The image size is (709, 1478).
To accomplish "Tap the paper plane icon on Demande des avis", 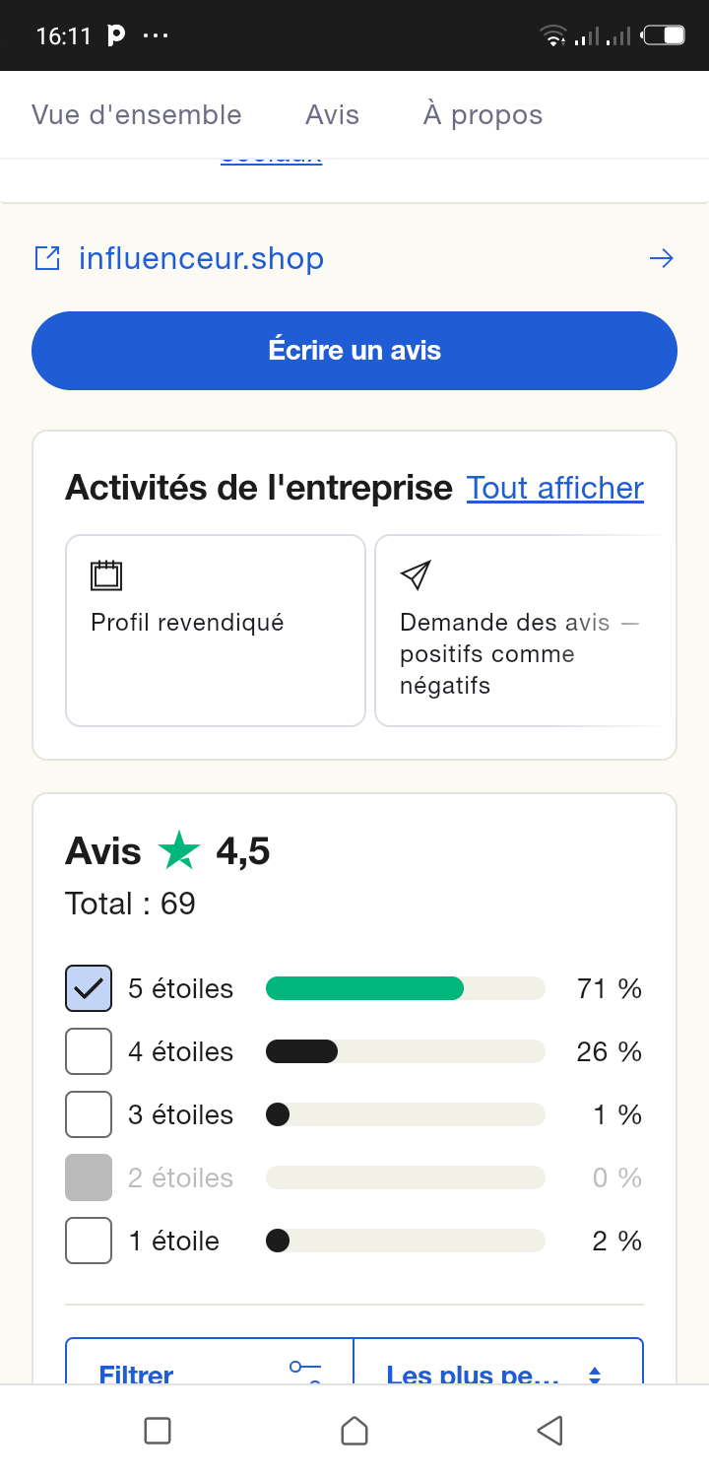I will 416,575.
